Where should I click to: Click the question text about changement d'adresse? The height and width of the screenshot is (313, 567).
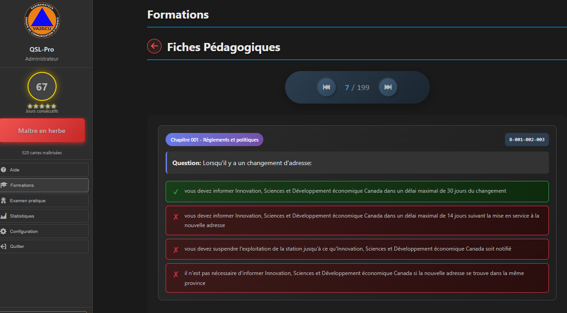pos(257,163)
